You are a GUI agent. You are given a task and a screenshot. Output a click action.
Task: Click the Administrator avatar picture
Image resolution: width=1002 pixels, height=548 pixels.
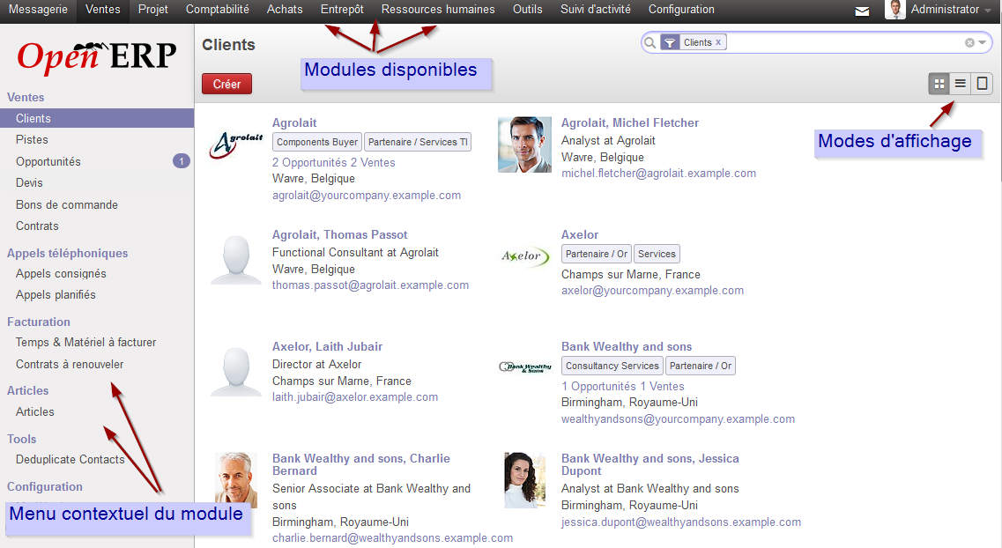tap(895, 10)
